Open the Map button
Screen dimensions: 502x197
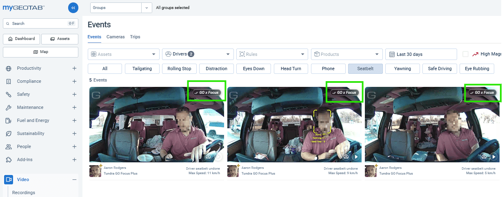pos(40,52)
